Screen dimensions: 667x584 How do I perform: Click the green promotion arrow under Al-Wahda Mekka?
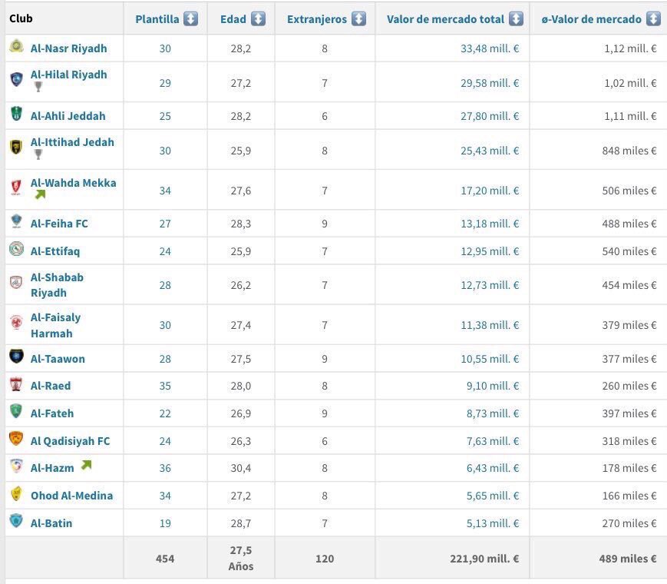tap(40, 194)
